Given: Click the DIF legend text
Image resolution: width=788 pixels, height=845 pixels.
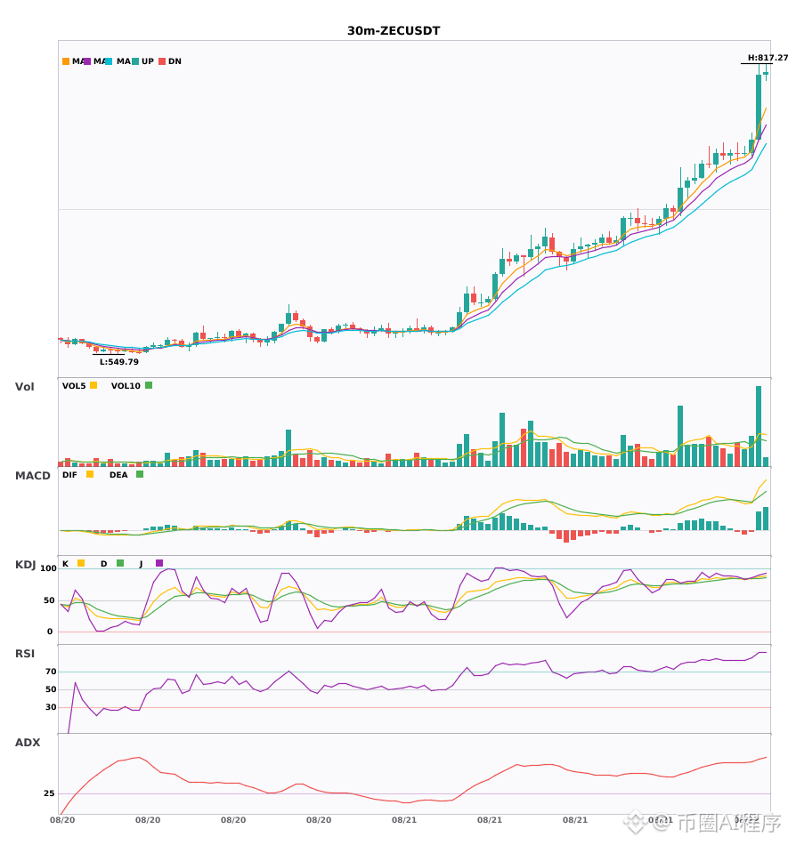Looking at the screenshot, I should coord(69,475).
